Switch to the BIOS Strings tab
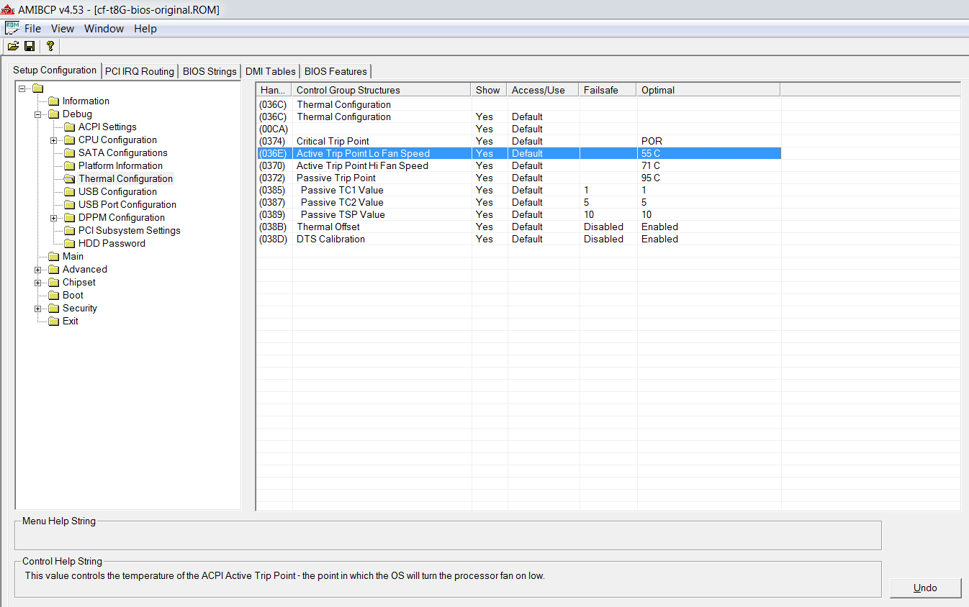This screenshot has height=607, width=969. tap(209, 71)
